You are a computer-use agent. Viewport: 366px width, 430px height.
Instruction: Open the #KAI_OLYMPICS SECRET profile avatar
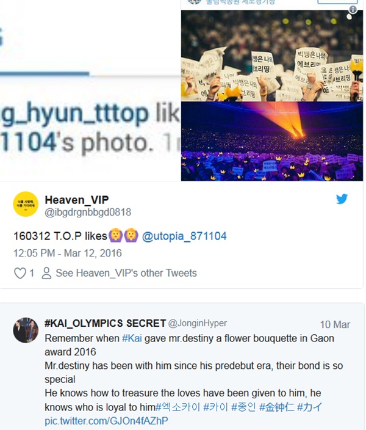(26, 330)
